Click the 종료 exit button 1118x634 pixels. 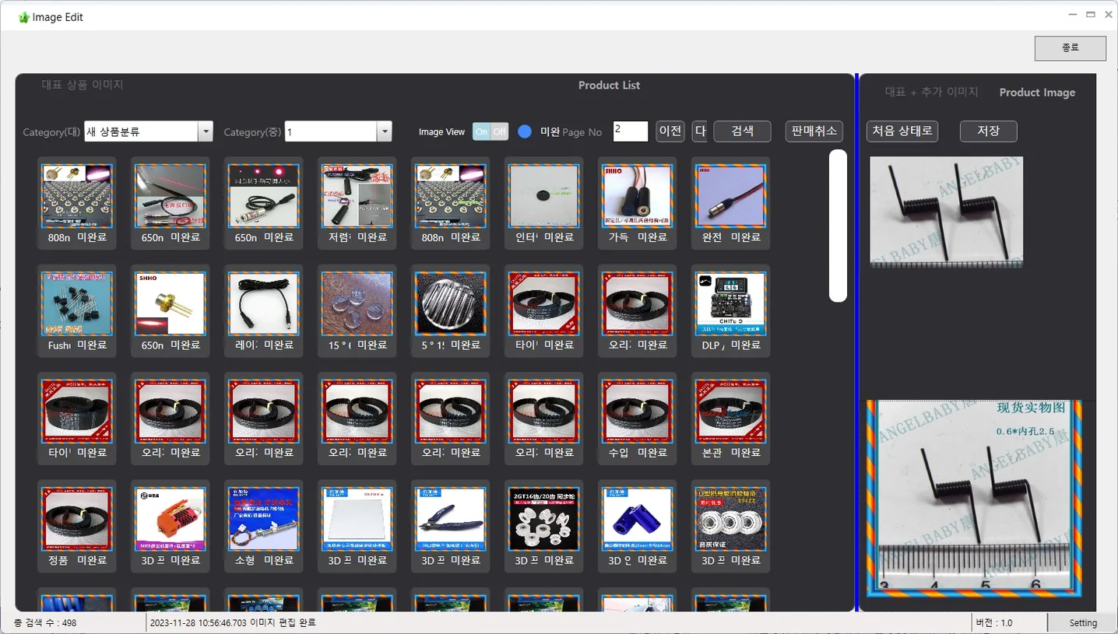[1070, 47]
